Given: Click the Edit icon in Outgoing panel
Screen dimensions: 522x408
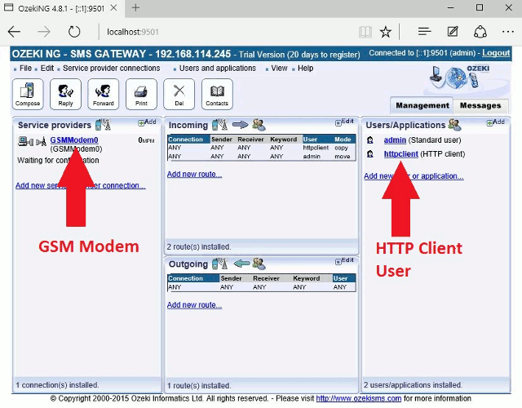Looking at the screenshot, I should tap(344, 261).
